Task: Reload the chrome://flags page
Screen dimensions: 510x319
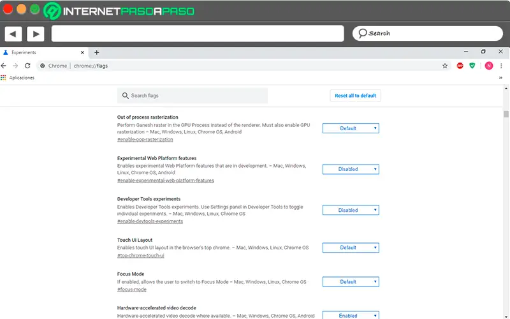Action: [27, 66]
